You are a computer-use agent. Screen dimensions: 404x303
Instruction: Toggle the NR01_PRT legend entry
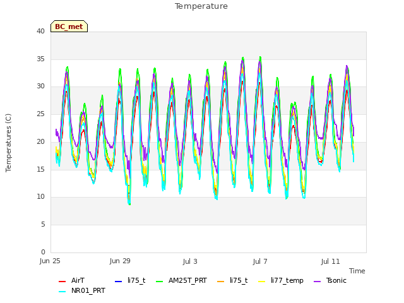pos(82,290)
